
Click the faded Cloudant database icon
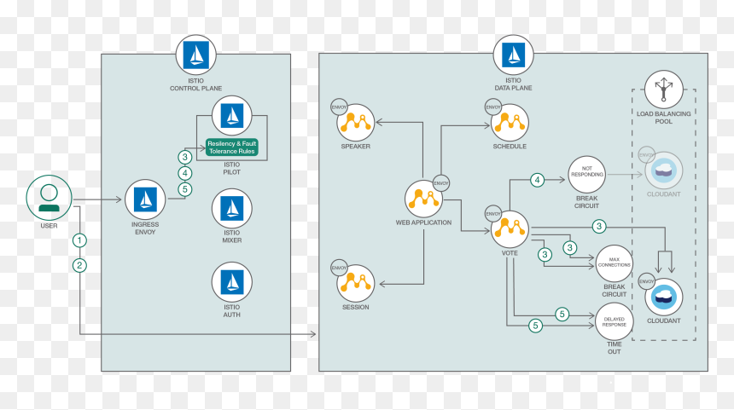coord(664,170)
